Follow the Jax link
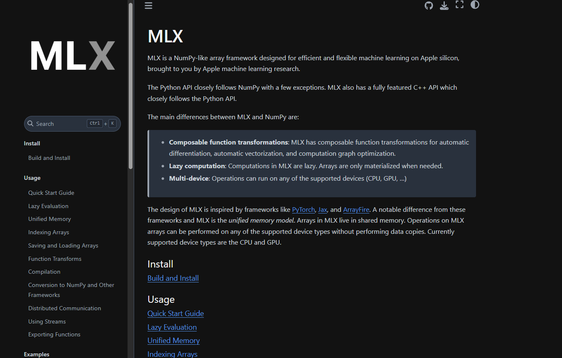This screenshot has height=358, width=562. point(322,210)
